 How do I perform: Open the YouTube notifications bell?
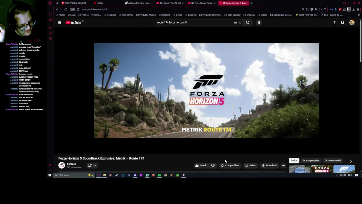[x=342, y=22]
